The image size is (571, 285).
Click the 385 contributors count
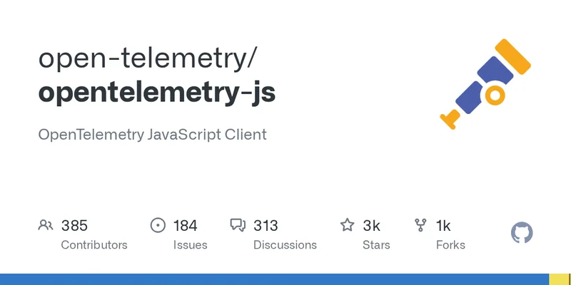pos(74,226)
